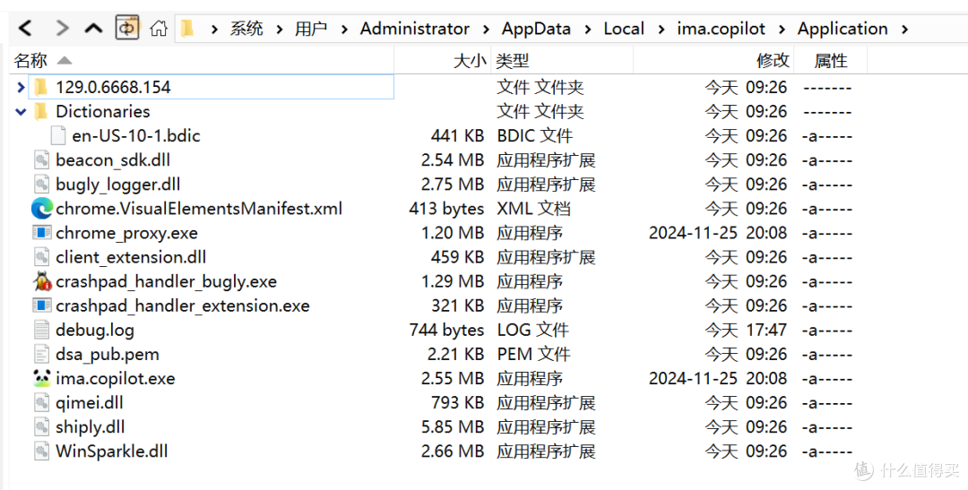Screen dimensions: 968x490
Task: Click the back navigation arrow
Action: coord(27,29)
